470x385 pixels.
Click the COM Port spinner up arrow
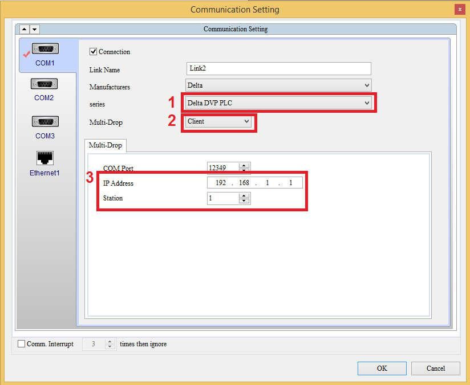pyautogui.click(x=245, y=165)
